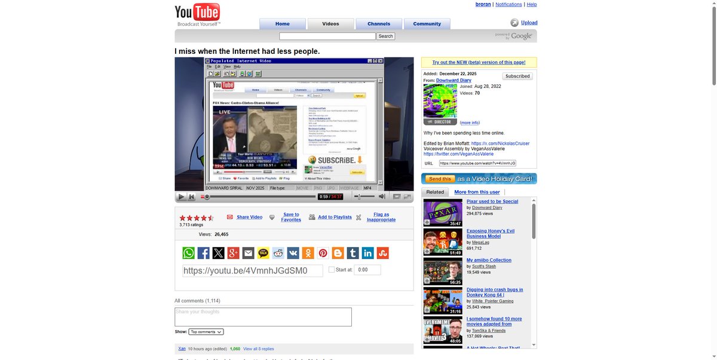Click the Start at time field
Viewport: 717px width, 360px height.
click(x=367, y=270)
